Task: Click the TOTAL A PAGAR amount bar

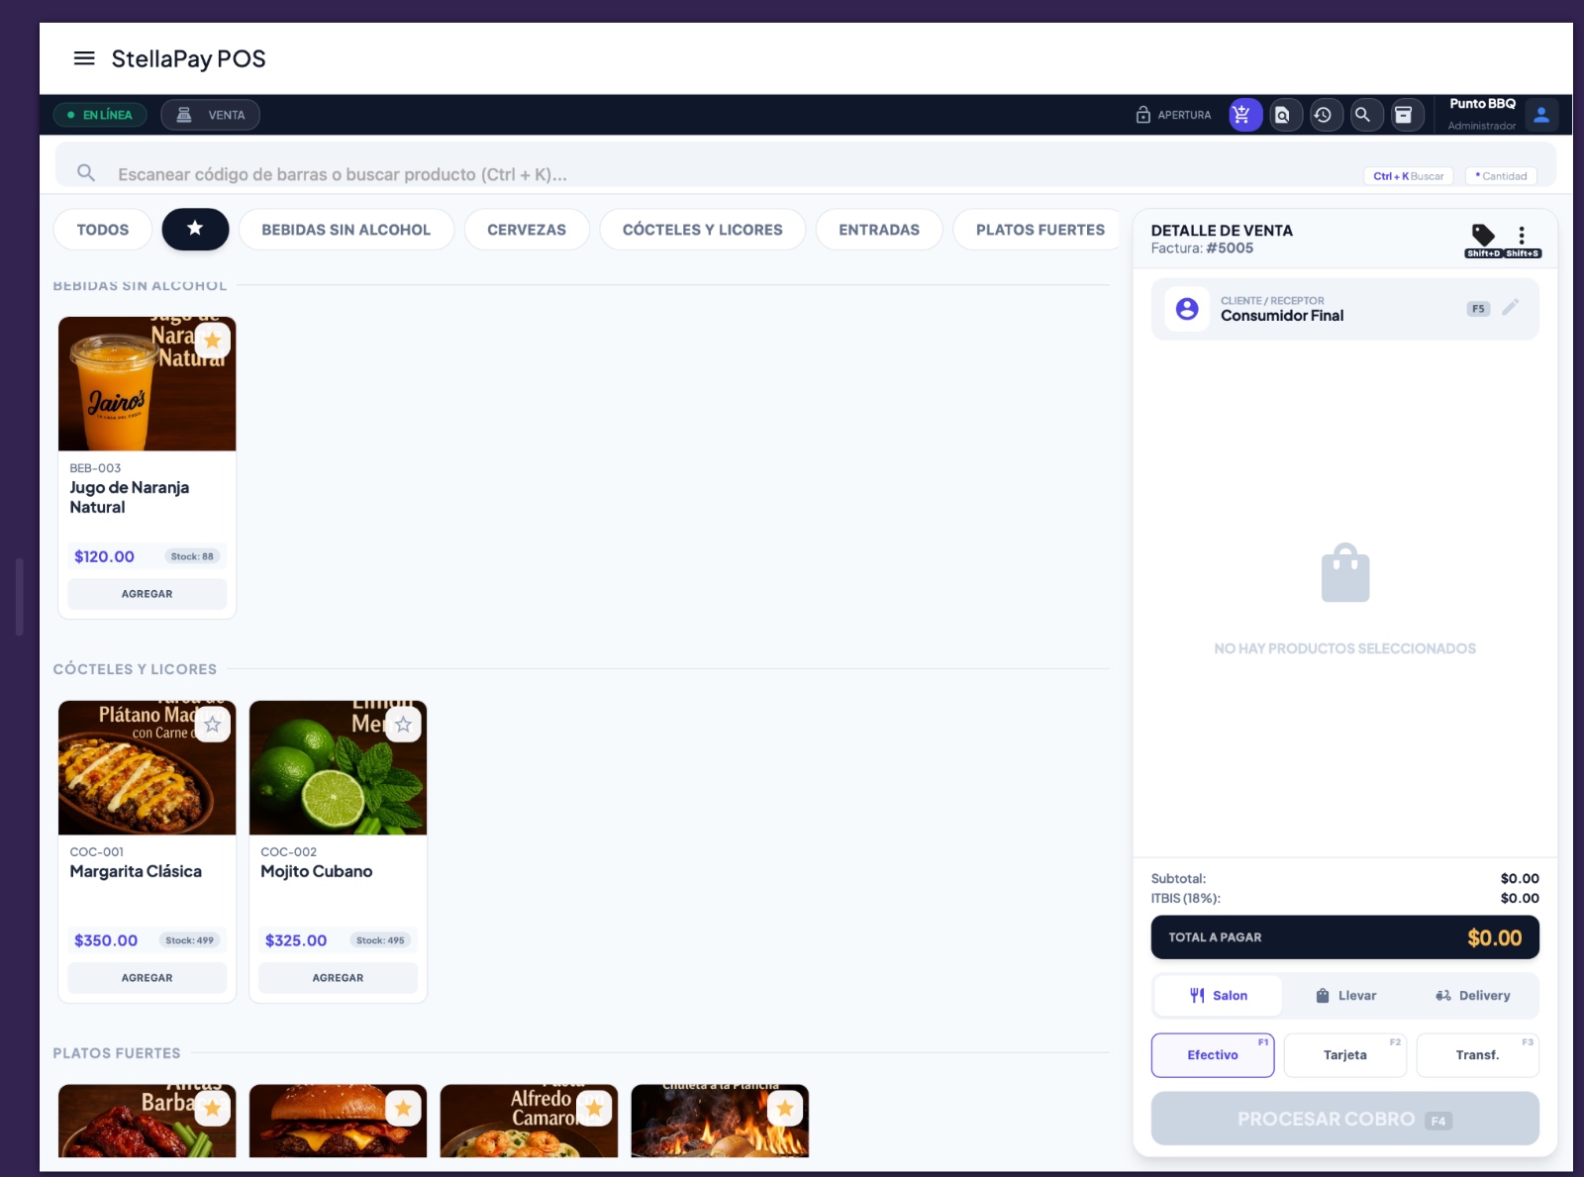Action: click(1345, 937)
